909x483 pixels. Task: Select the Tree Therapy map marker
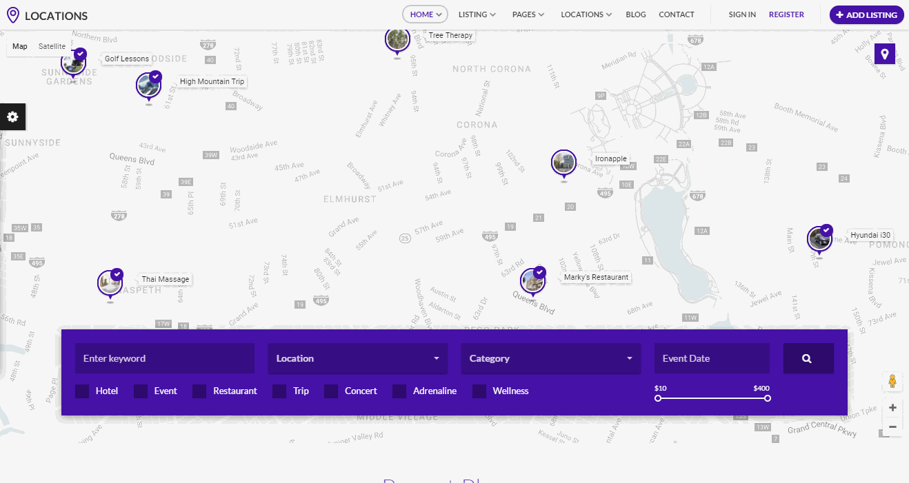[x=397, y=41]
